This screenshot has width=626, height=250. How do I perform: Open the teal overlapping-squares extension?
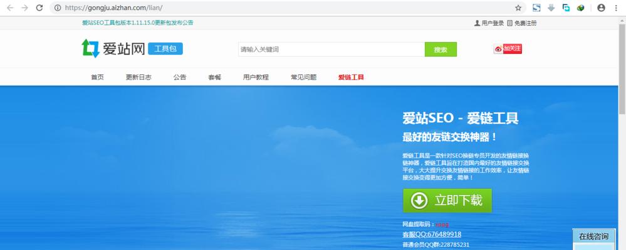[x=566, y=7]
